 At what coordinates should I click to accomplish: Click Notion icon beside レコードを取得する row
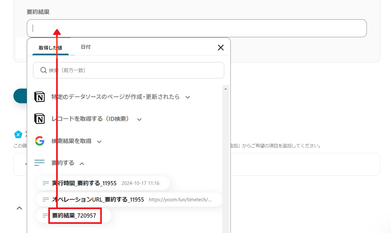click(x=39, y=119)
